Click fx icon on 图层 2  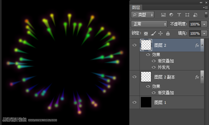[x=197, y=45]
